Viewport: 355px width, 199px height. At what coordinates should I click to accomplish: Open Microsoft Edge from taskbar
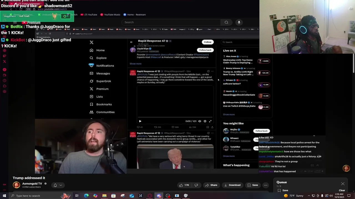(86, 196)
